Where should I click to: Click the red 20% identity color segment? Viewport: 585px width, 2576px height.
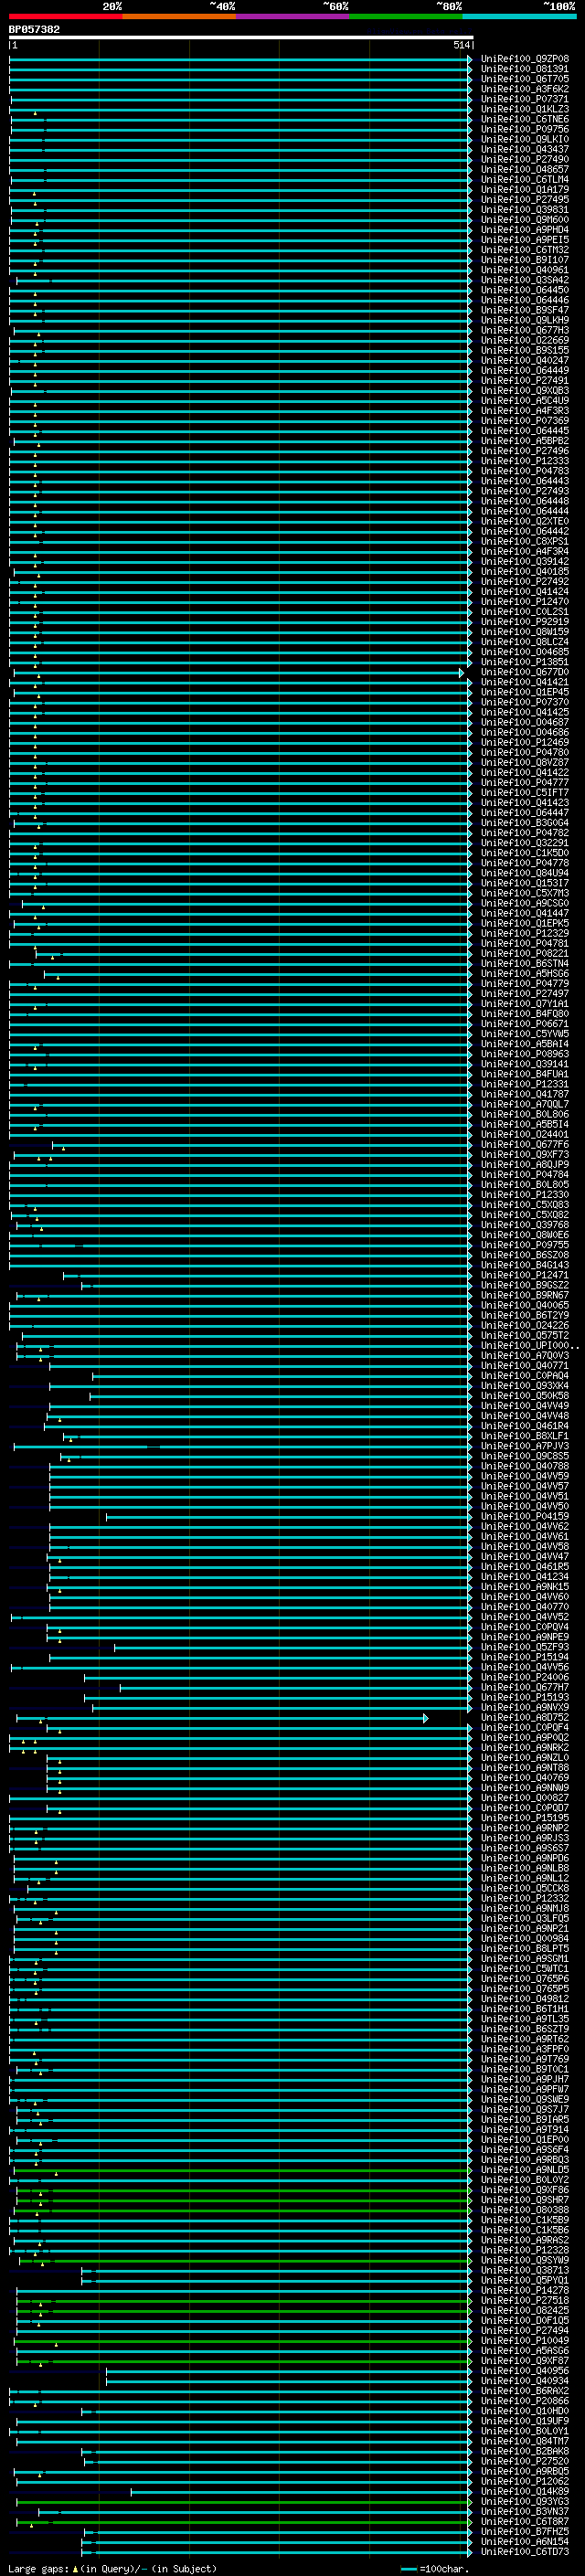click(65, 16)
